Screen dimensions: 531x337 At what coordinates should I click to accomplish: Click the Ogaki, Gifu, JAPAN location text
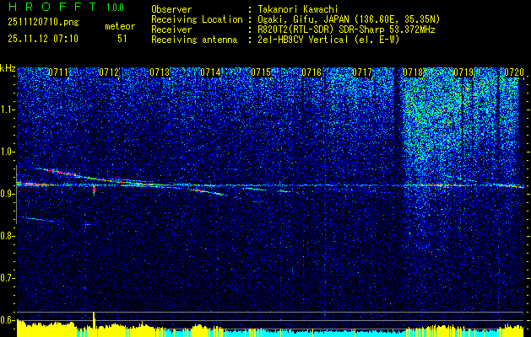pos(349,19)
